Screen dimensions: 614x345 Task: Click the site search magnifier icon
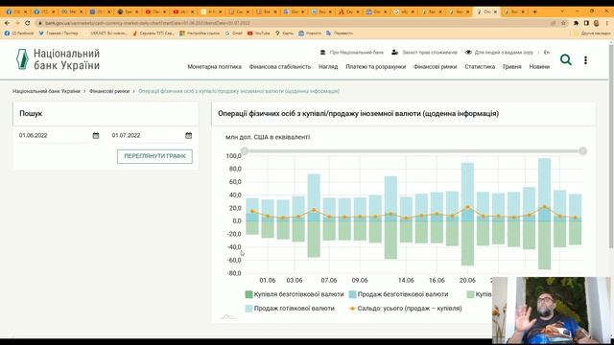[565, 59]
